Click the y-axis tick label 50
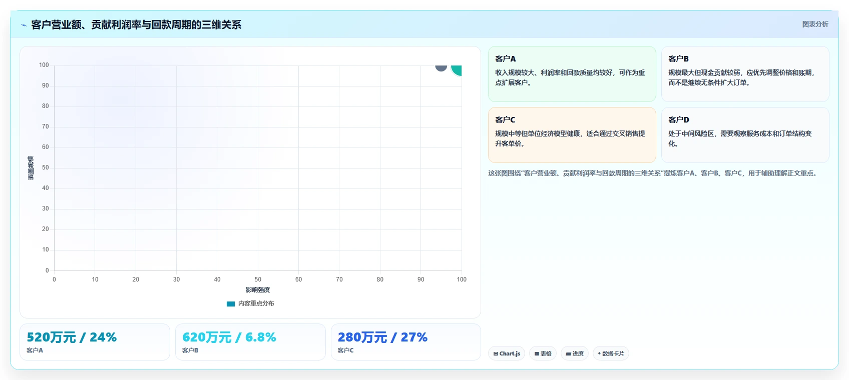The height and width of the screenshot is (380, 849). coord(46,167)
